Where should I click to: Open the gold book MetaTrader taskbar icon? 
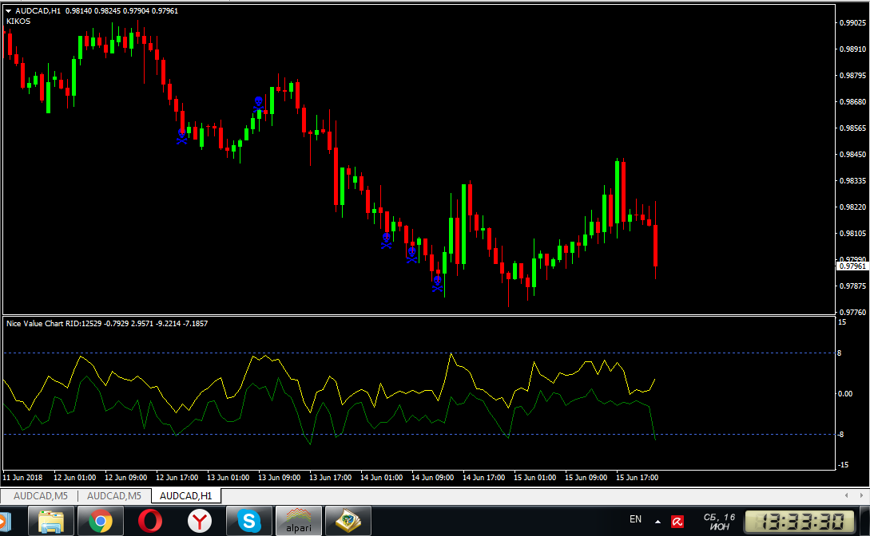pos(348,522)
